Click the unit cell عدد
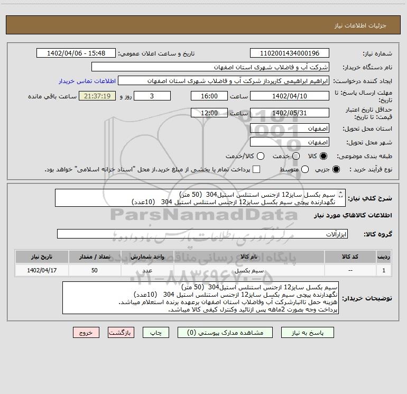 pos(147,270)
